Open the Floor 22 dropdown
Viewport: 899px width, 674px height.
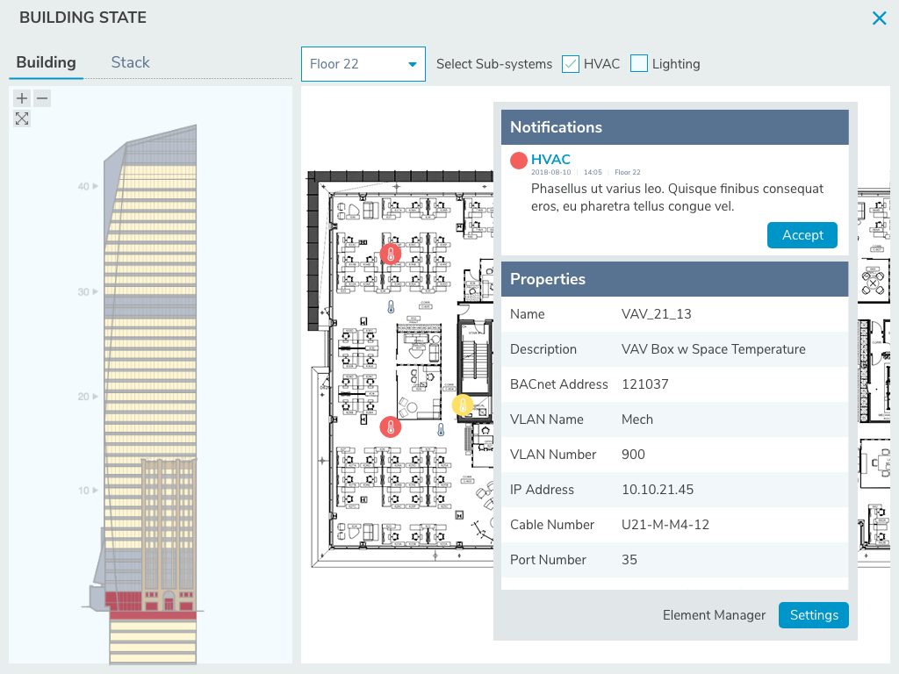pos(363,64)
